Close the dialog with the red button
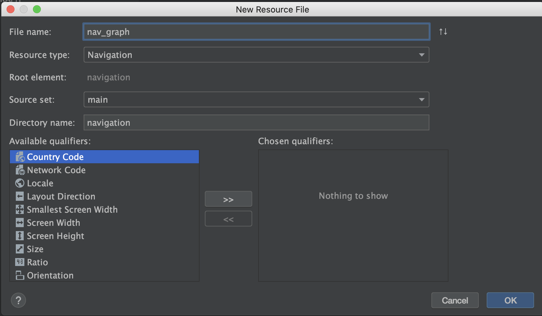Image resolution: width=542 pixels, height=316 pixels. tap(11, 9)
